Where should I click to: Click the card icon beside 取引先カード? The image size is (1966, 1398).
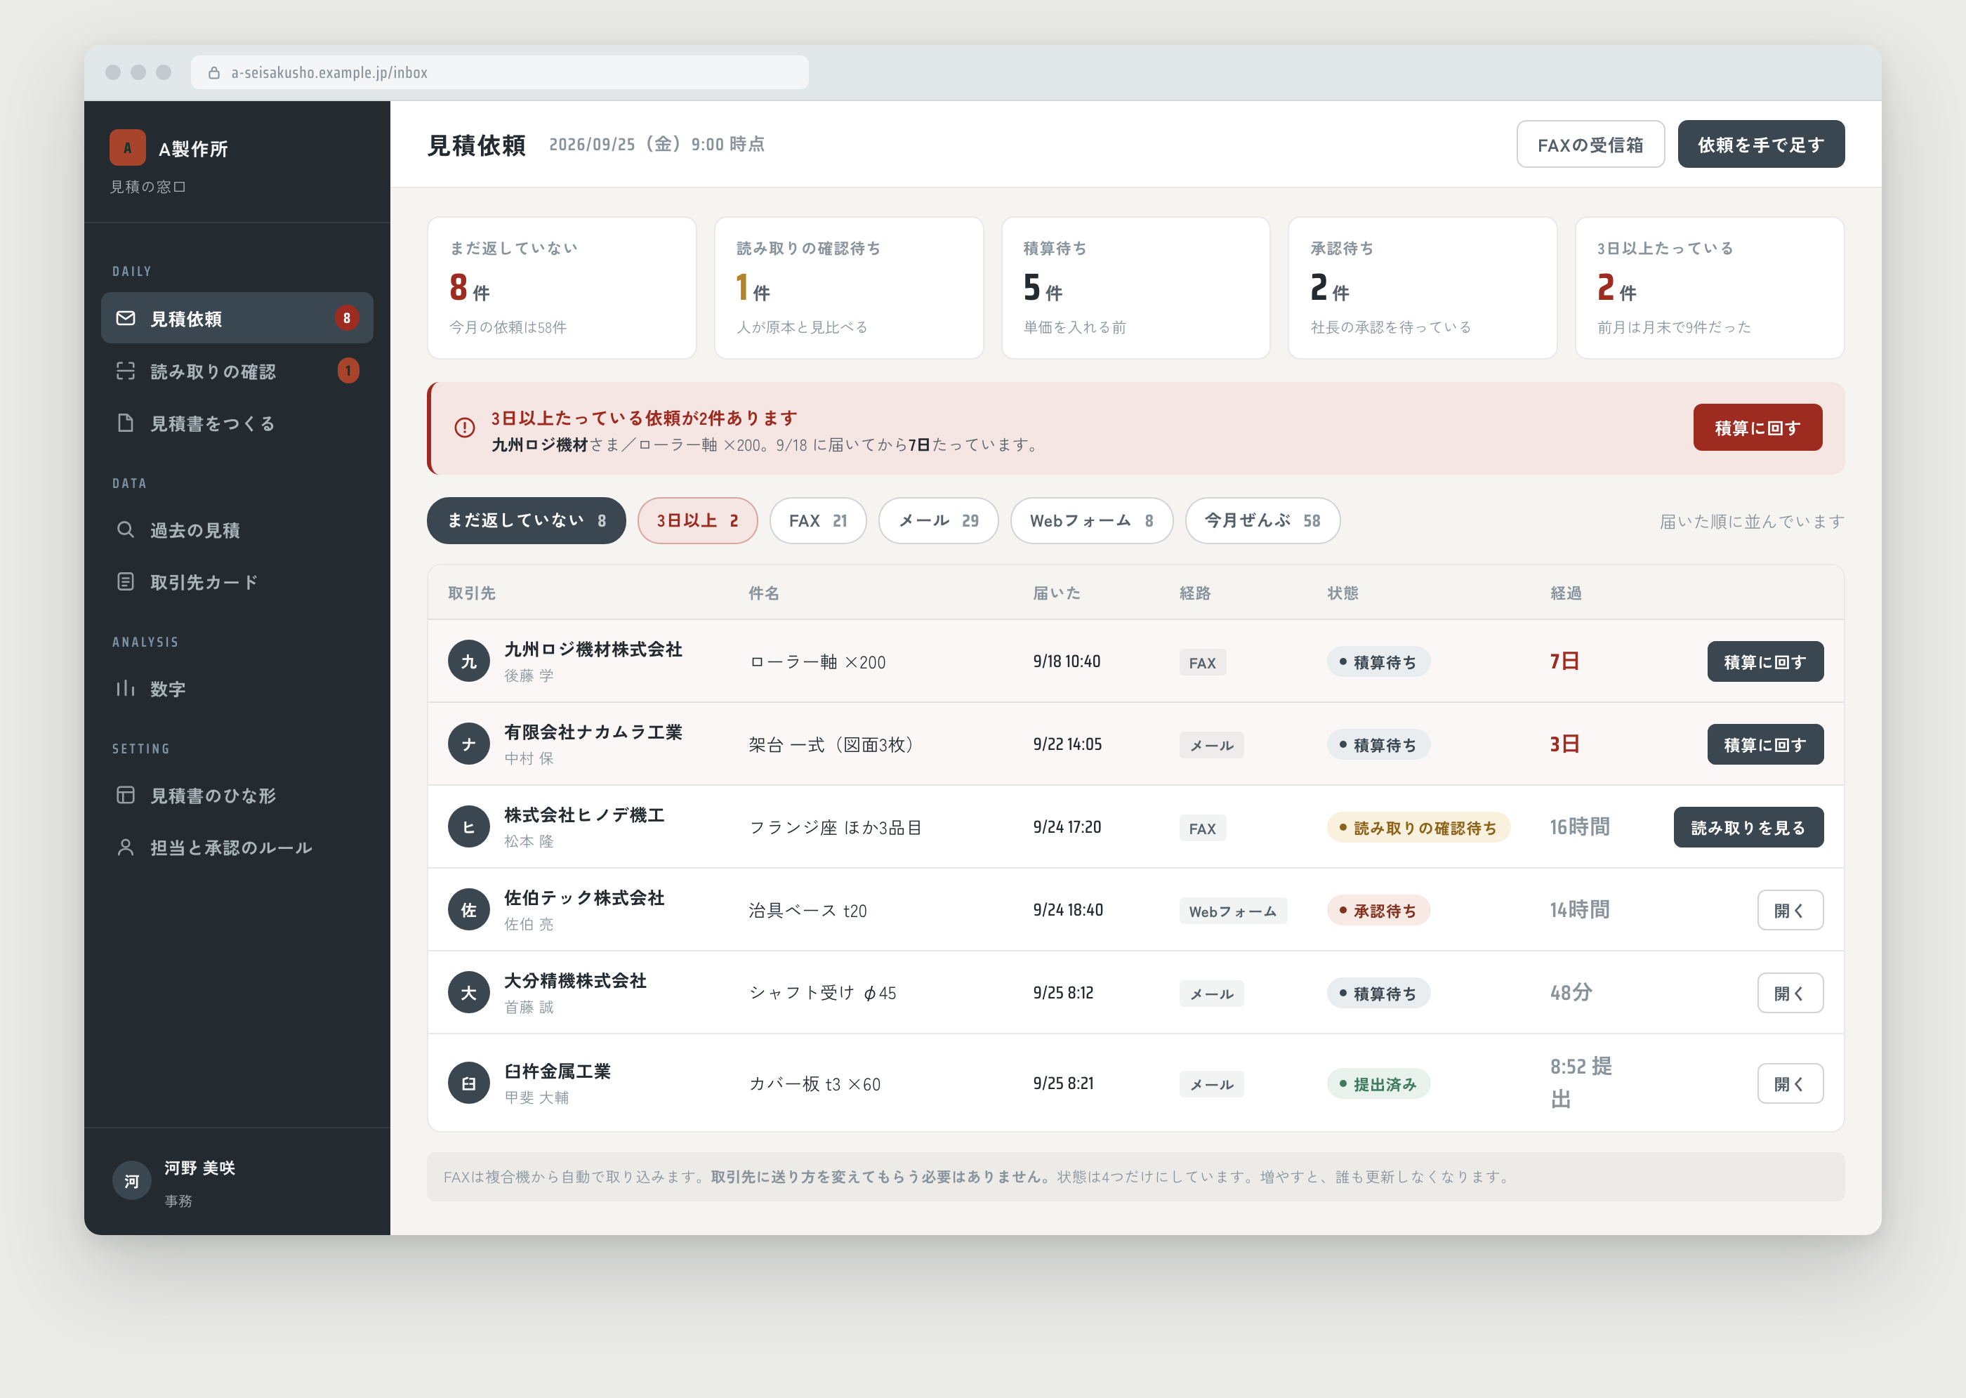tap(126, 582)
